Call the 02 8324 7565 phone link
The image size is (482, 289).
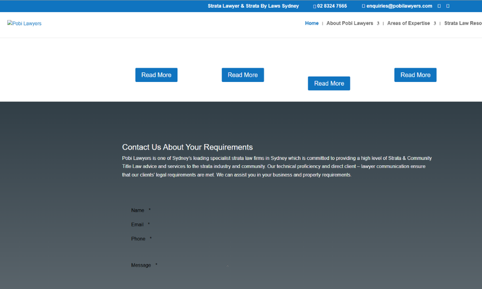(x=332, y=6)
